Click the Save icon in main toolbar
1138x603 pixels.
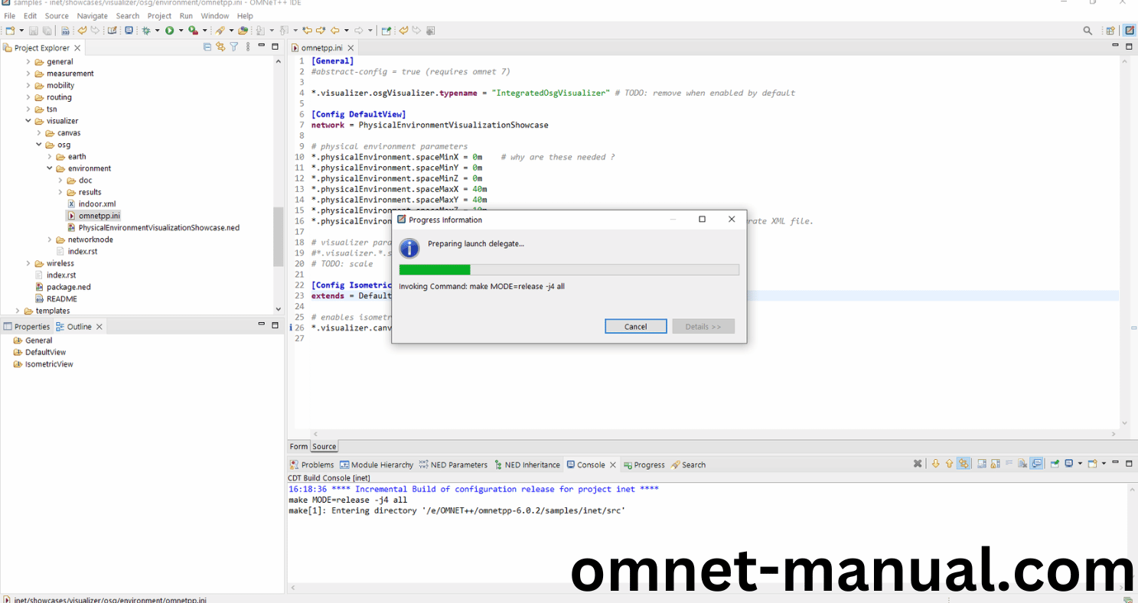[x=34, y=31]
